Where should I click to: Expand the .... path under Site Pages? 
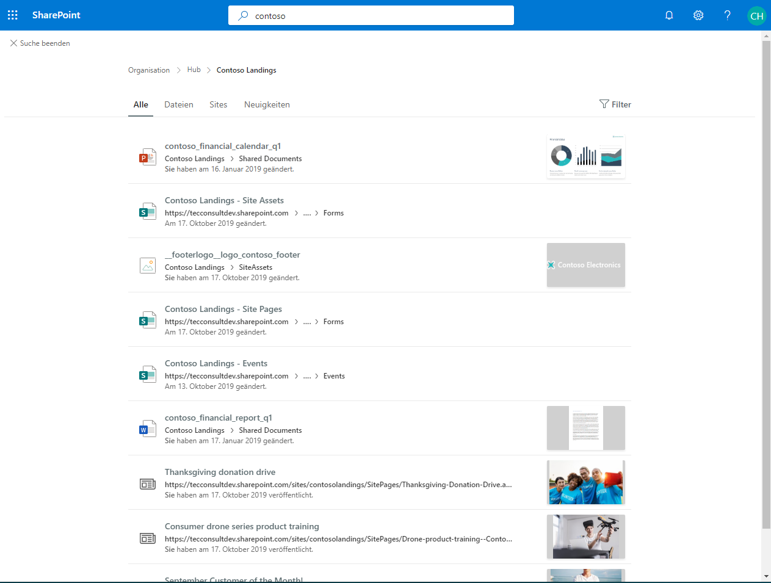[307, 322]
